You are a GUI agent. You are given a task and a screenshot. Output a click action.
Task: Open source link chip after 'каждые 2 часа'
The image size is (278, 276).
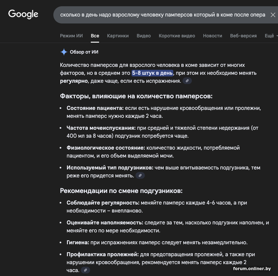pyautogui.click(x=85, y=270)
